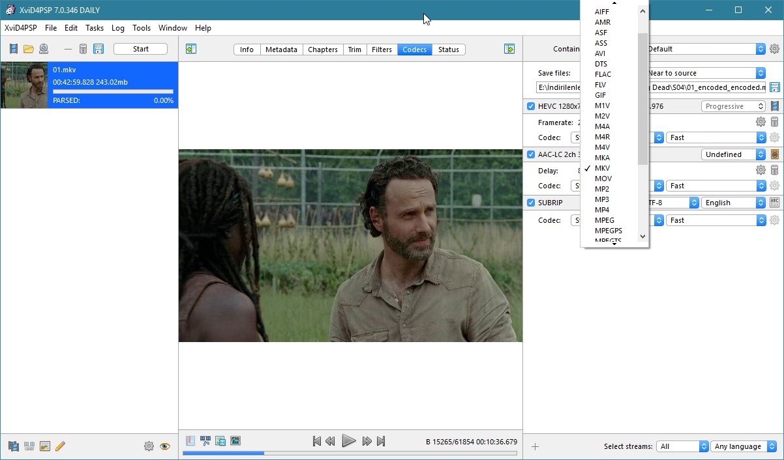Open the Progressive scan type dropdown
784x460 pixels.
point(734,106)
